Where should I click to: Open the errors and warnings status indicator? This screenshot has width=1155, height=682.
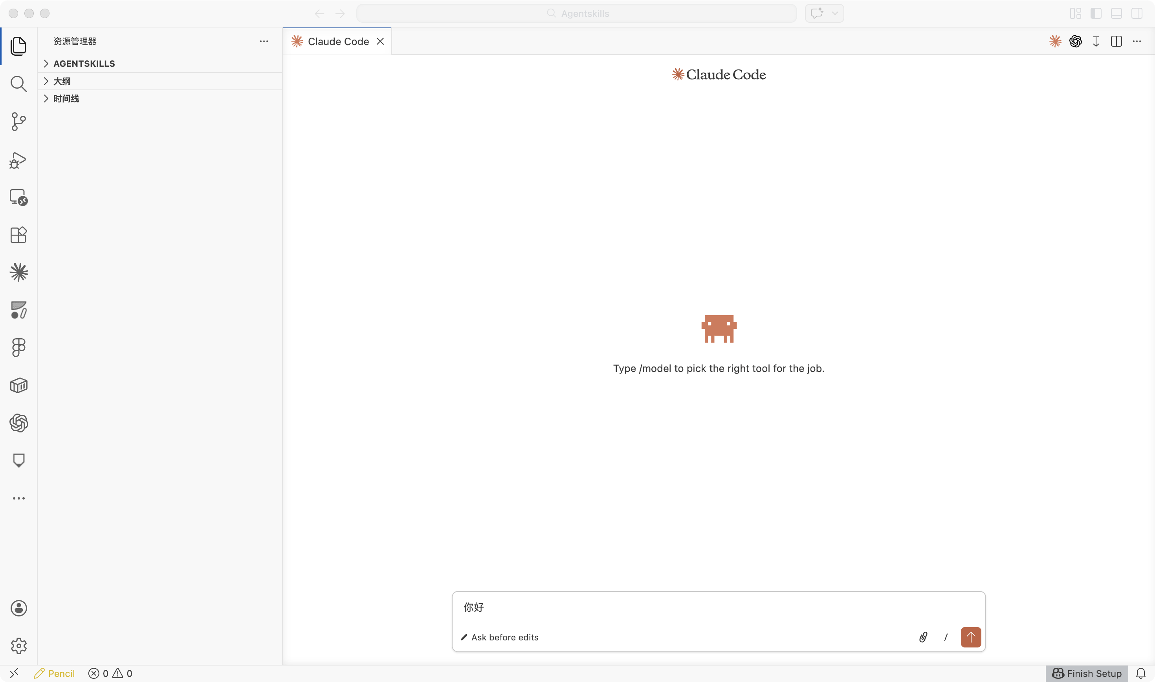click(110, 673)
